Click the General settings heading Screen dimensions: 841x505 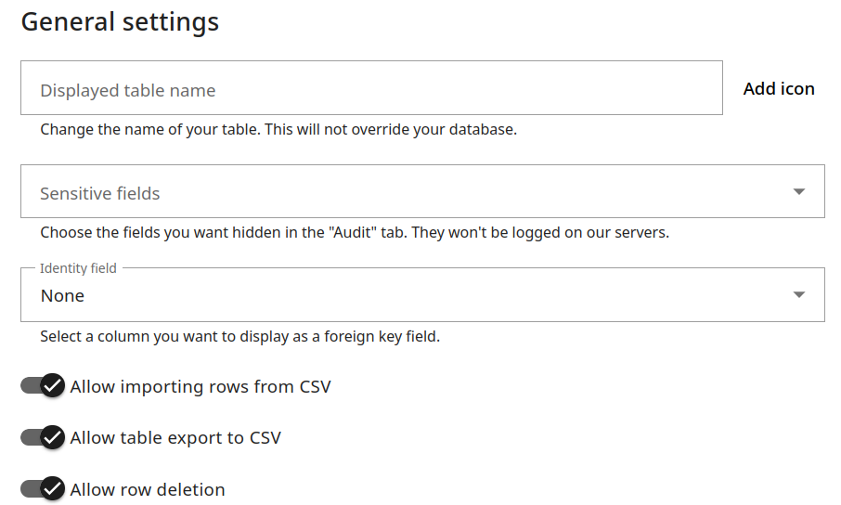(x=121, y=21)
